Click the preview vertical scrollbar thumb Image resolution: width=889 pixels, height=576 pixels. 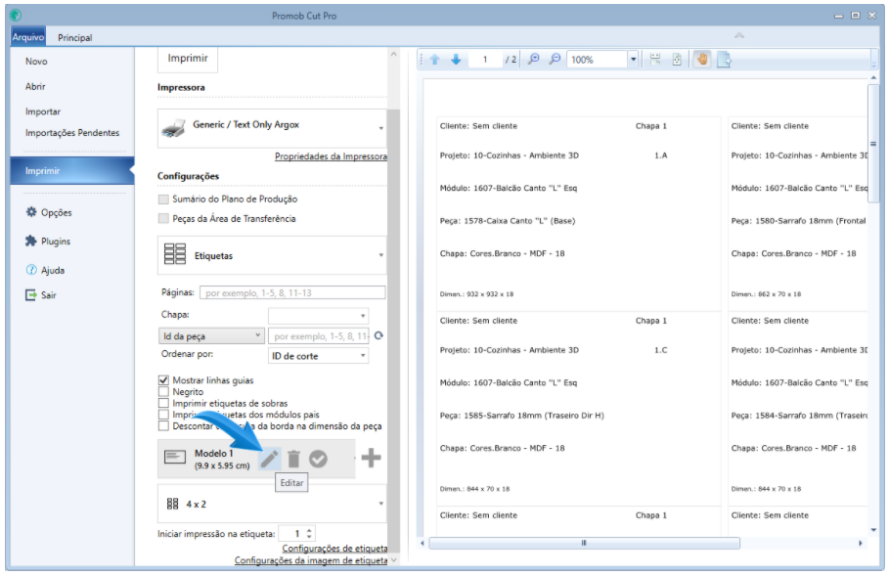(x=873, y=144)
